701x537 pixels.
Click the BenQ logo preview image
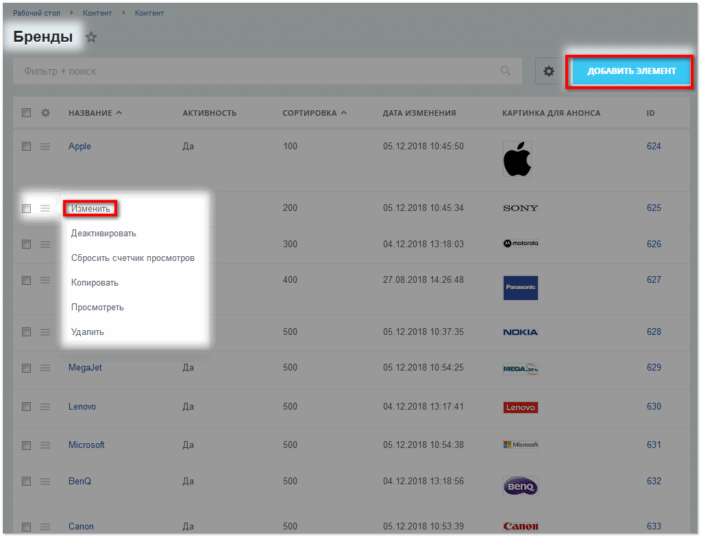(x=520, y=486)
